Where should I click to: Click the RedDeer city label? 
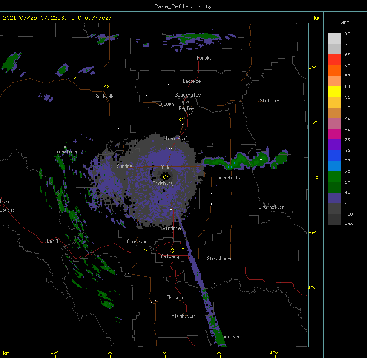(187, 108)
